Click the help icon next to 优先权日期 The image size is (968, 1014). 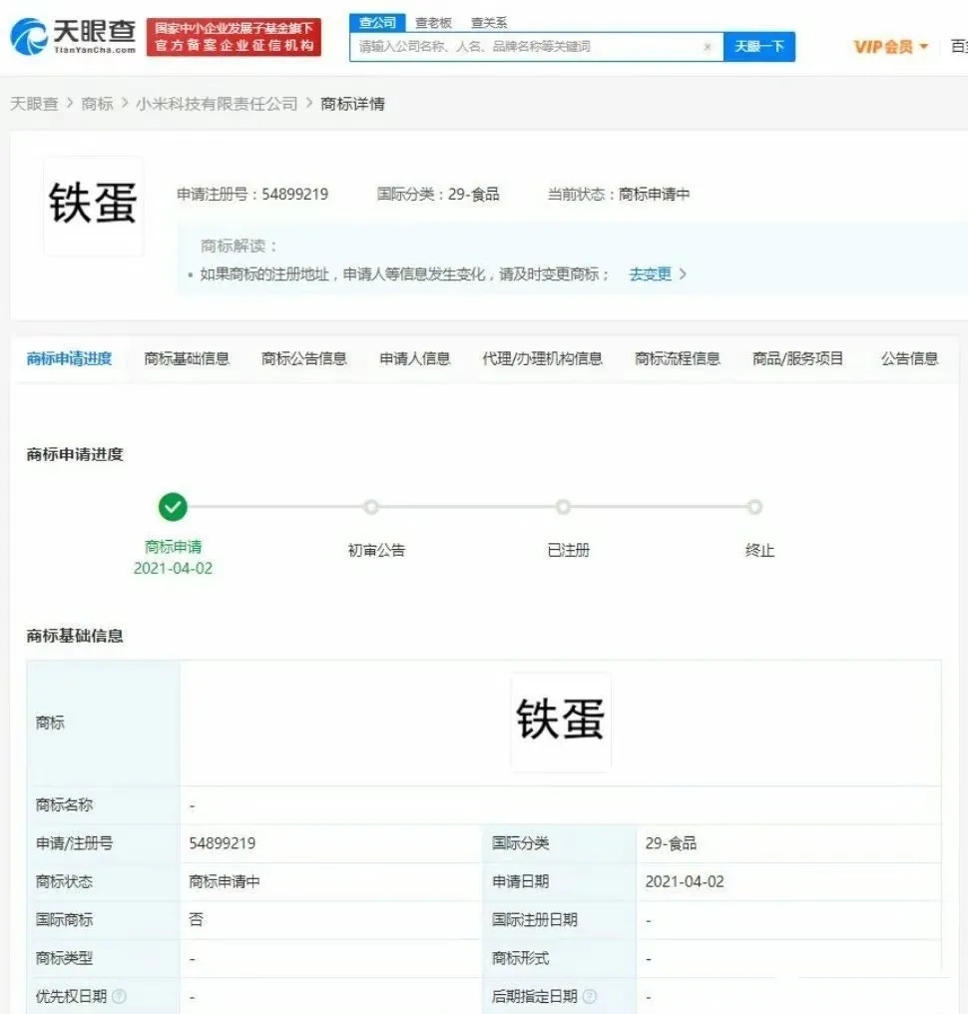(x=119, y=997)
